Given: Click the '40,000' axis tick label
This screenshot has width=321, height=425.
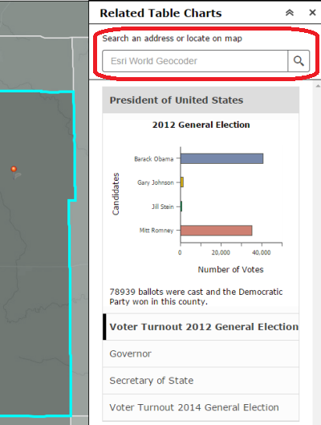Looking at the screenshot, I should 261,252.
